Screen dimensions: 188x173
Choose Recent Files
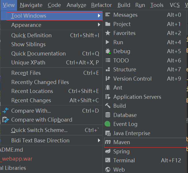click(52, 73)
